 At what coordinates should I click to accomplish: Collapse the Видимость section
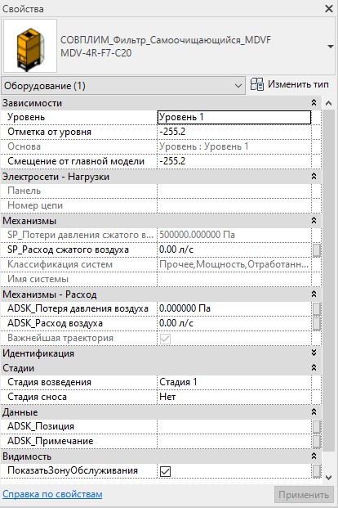click(314, 456)
